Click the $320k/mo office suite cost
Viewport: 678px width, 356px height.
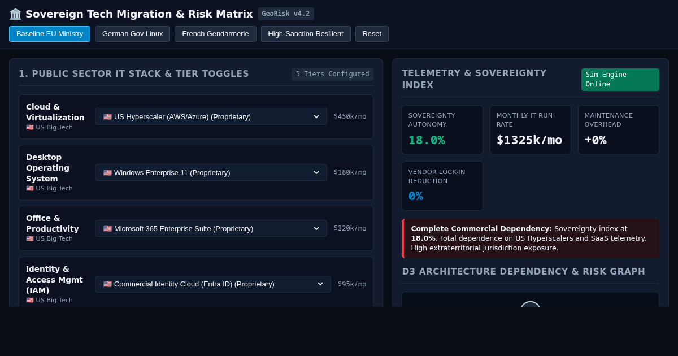[x=350, y=228]
